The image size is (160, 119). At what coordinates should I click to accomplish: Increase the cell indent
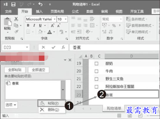tap(79, 32)
